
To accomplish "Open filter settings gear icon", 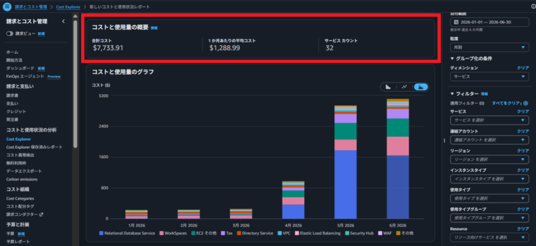I will (526, 103).
